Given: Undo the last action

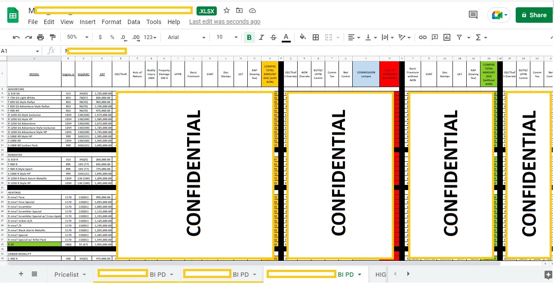Looking at the screenshot, I should (x=16, y=37).
